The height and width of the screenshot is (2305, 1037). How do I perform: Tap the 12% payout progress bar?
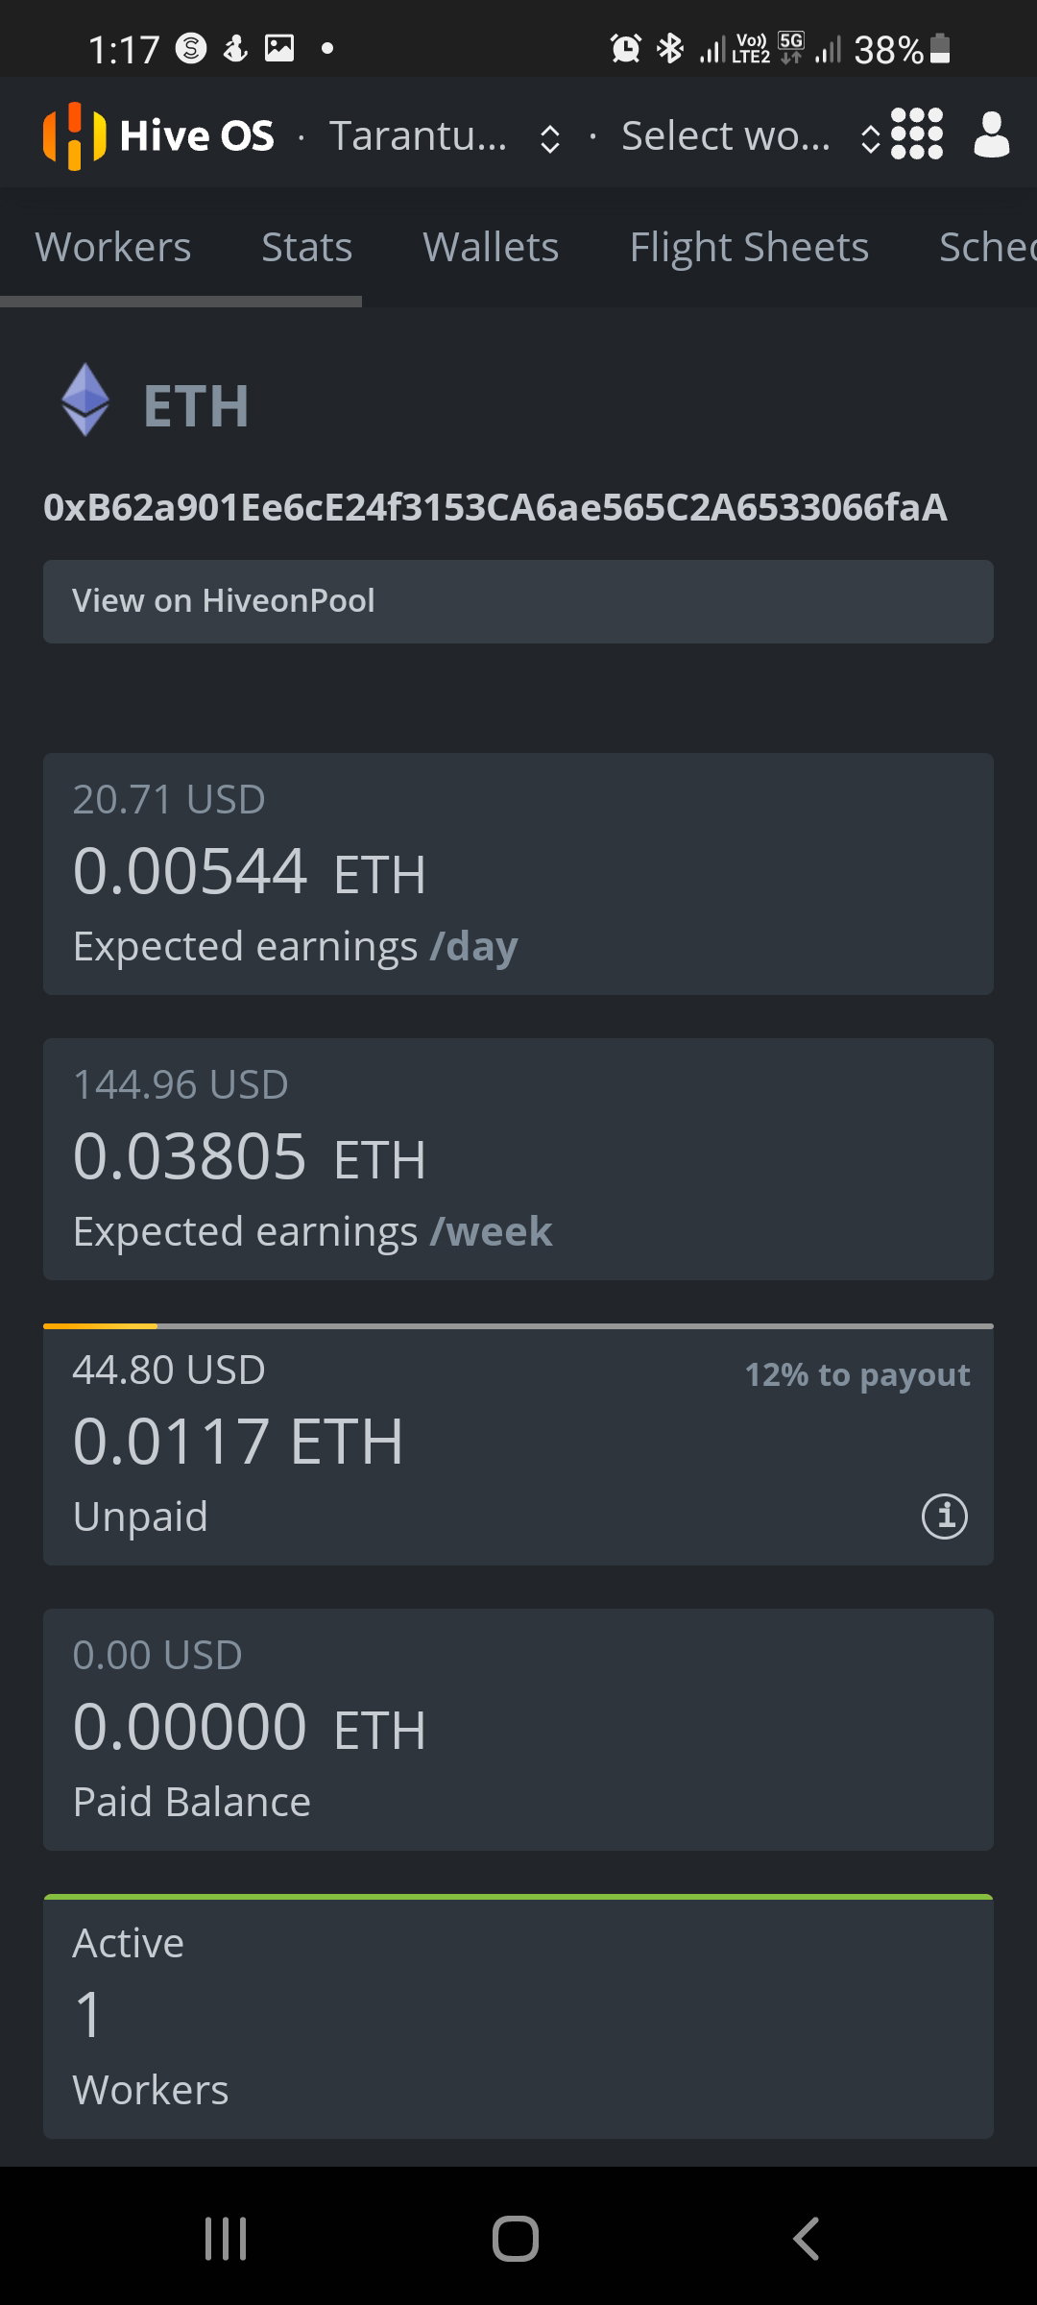pyautogui.click(x=518, y=1326)
